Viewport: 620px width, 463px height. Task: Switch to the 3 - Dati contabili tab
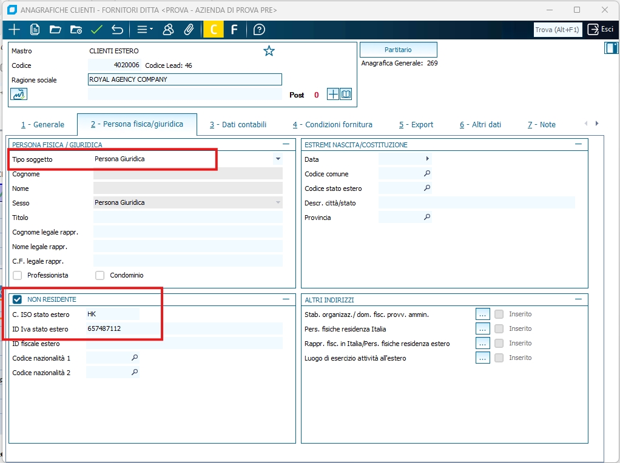tap(238, 124)
